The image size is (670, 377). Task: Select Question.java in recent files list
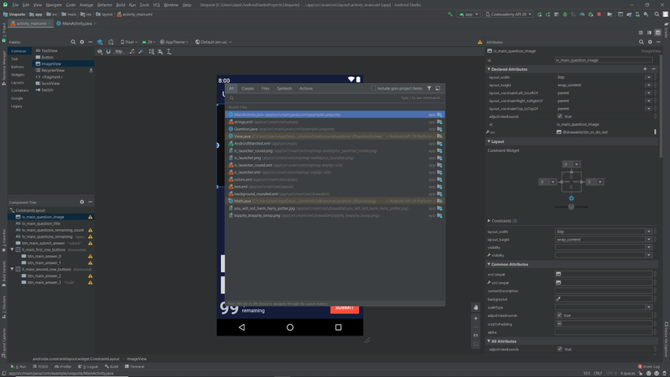pos(335,129)
